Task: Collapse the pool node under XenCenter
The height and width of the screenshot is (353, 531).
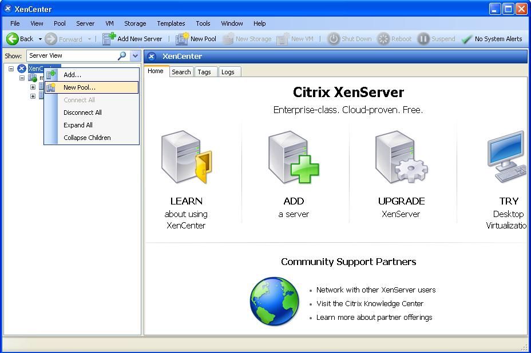Action: click(22, 78)
